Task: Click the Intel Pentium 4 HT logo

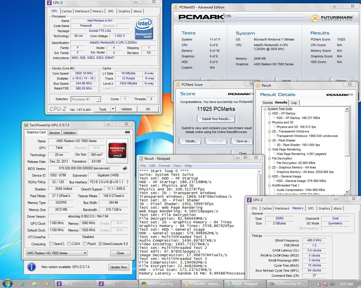Action: click(x=144, y=29)
